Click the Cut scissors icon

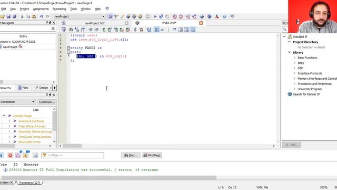tap(22, 16)
